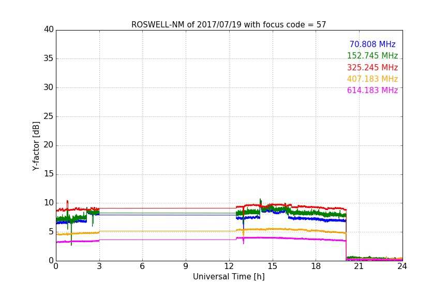This screenshot has width=447, height=298.
Task: Select the 614.183 MHz legend label
Action: (373, 91)
